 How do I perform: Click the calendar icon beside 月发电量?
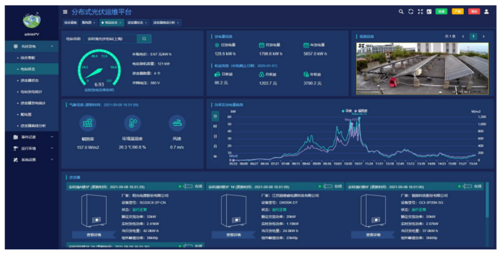[x=262, y=45]
